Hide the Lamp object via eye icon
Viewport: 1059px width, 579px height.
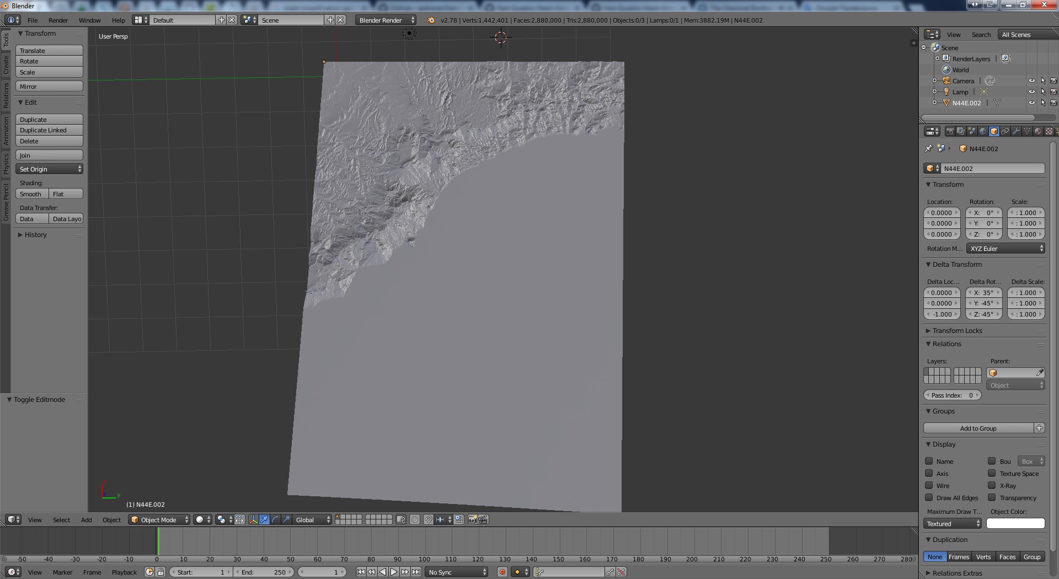tap(1031, 92)
